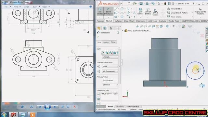Select the sketch Text tool
The height and width of the screenshot is (117, 208).
(x=134, y=13)
